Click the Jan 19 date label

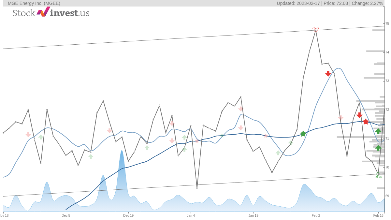pos(253,215)
